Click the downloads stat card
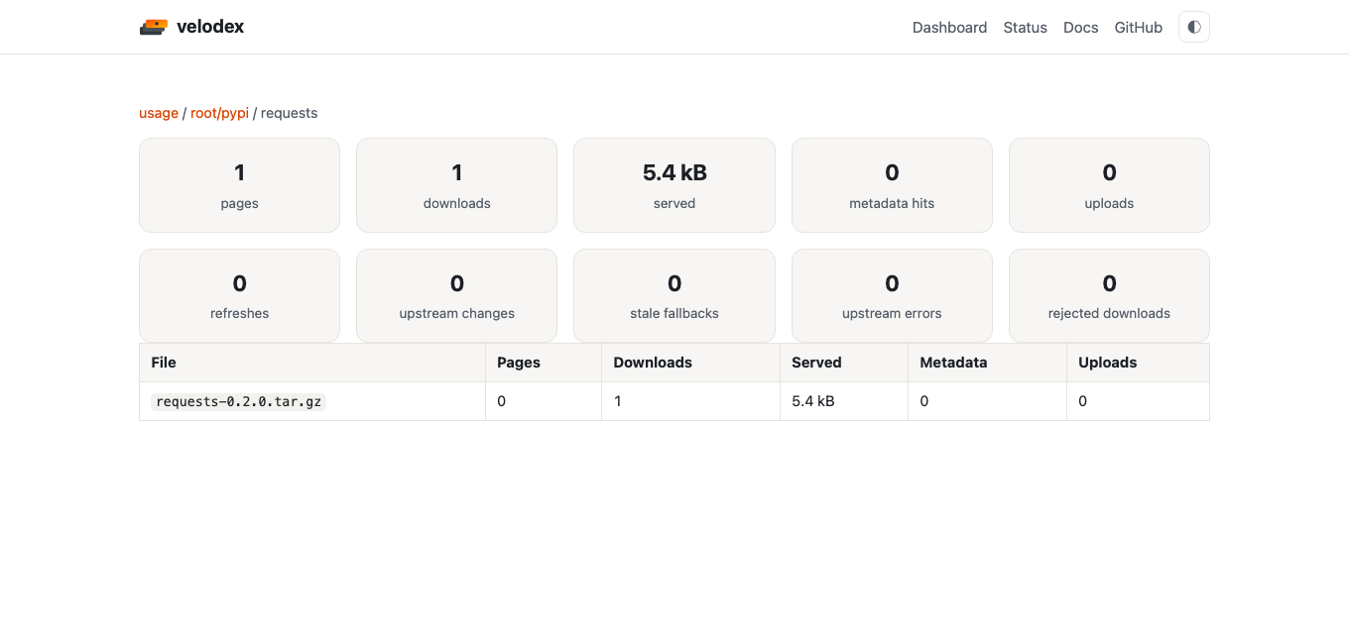This screenshot has width=1349, height=634. (456, 185)
